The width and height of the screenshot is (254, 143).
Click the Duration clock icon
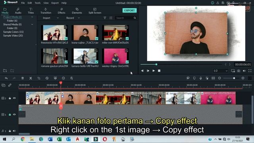point(63,78)
